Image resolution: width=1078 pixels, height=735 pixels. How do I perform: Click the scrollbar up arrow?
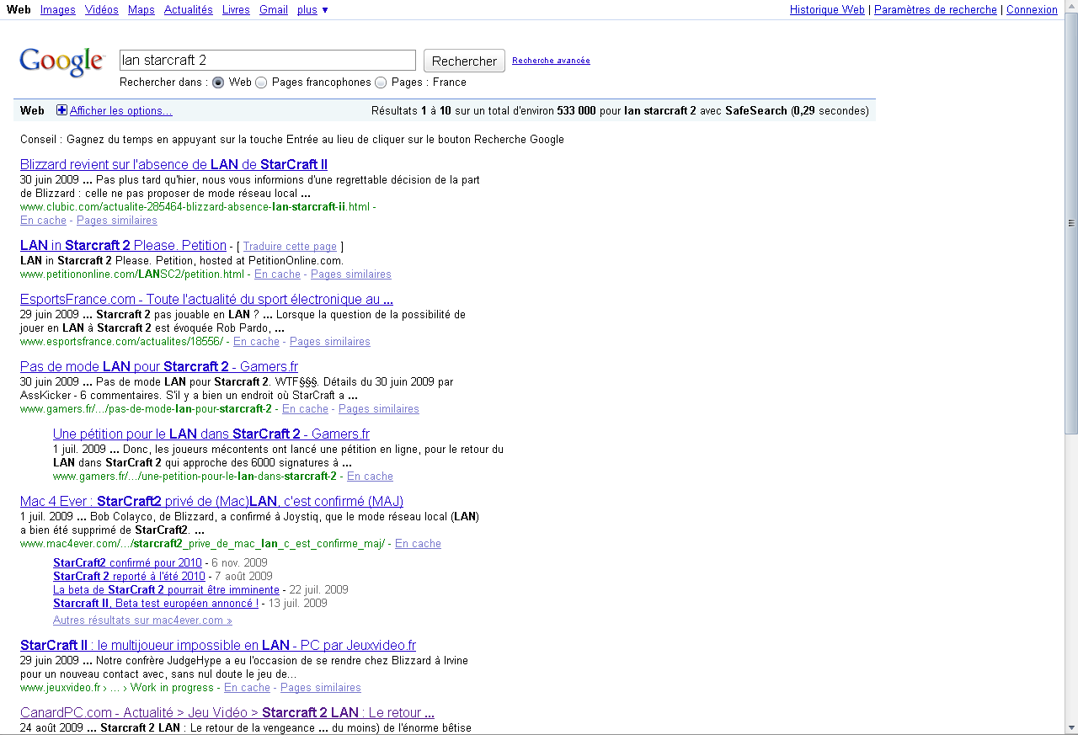pyautogui.click(x=1071, y=7)
